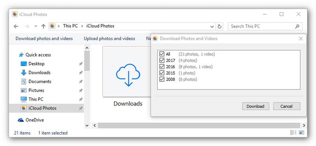316x146 pixels.
Task: Click the iCloud Photos title bar icon
Action: (15, 14)
